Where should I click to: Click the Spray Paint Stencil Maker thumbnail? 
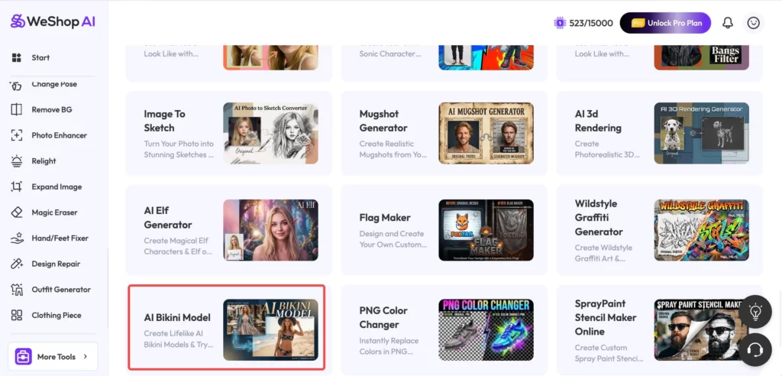701,330
